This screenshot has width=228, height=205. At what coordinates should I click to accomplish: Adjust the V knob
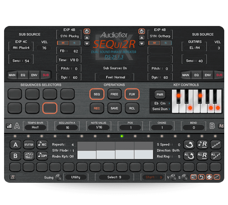[173, 177]
